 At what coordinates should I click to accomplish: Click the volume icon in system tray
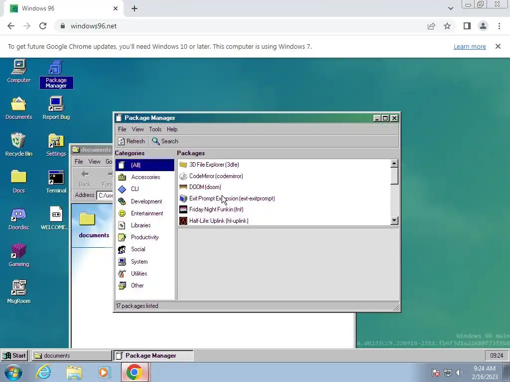click(460, 372)
